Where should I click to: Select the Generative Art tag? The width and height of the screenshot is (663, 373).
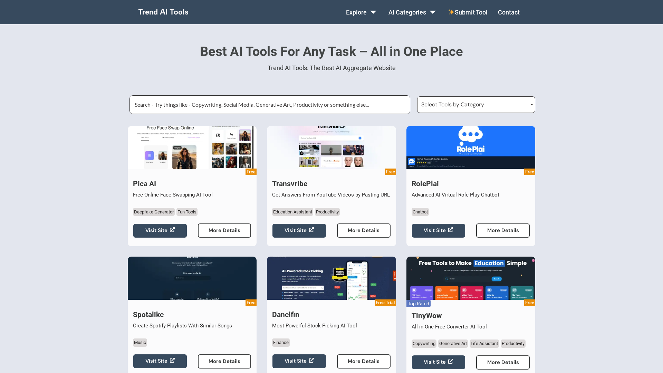453,344
